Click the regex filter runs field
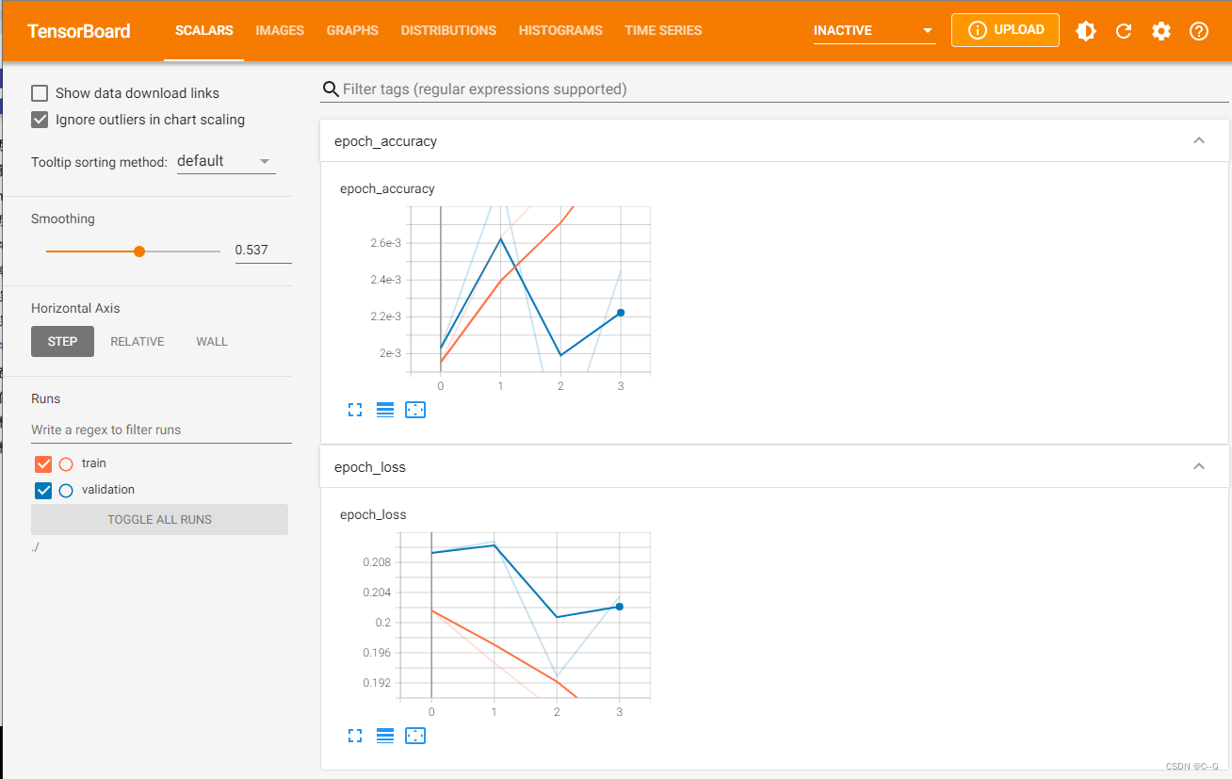The width and height of the screenshot is (1232, 779). [x=161, y=430]
